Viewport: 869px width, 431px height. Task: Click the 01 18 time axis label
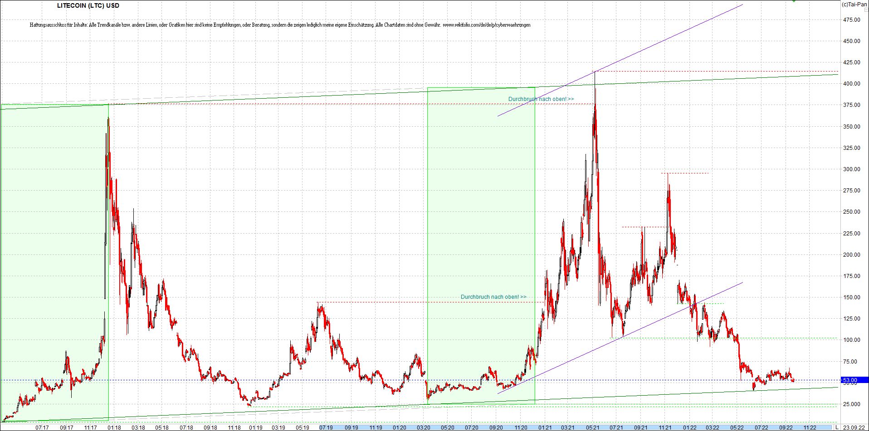[114, 428]
